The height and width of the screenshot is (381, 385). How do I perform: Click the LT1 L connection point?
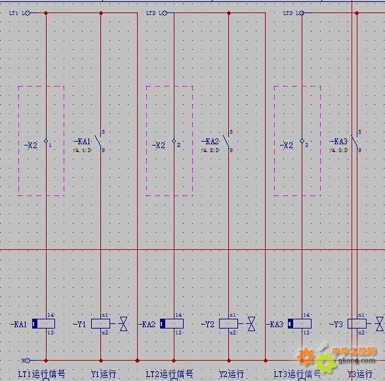pyautogui.click(x=28, y=13)
